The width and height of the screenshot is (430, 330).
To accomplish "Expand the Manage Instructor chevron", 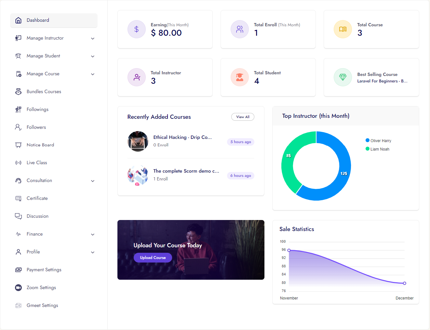I will pyautogui.click(x=93, y=39).
